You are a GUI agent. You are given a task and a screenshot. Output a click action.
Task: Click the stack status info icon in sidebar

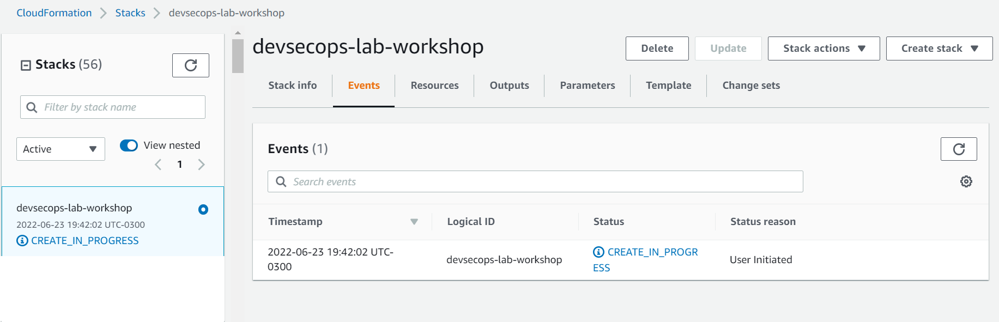(22, 241)
